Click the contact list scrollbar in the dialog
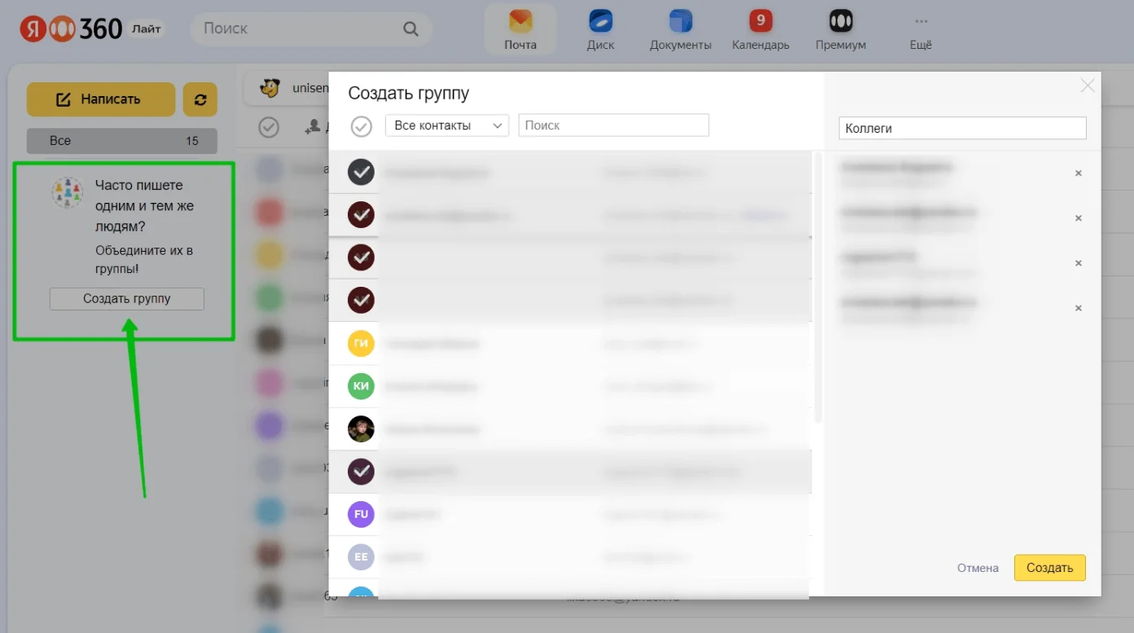 click(818, 287)
